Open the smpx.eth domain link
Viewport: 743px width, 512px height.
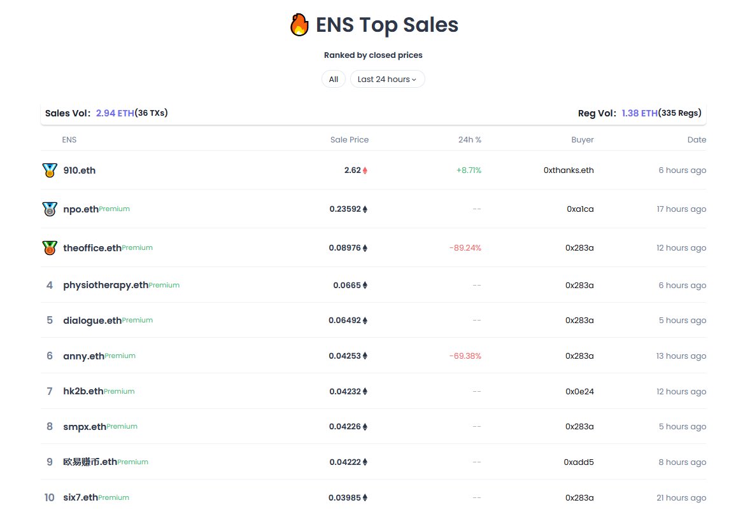pyautogui.click(x=84, y=427)
